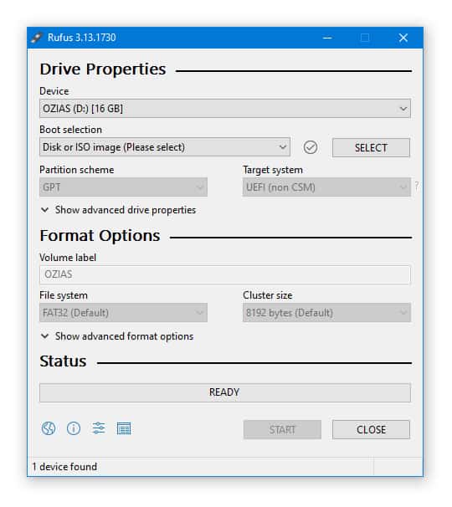Viewport: 452px width, 507px height.
Task: Click the Volume label field OZIAS
Action: click(225, 274)
